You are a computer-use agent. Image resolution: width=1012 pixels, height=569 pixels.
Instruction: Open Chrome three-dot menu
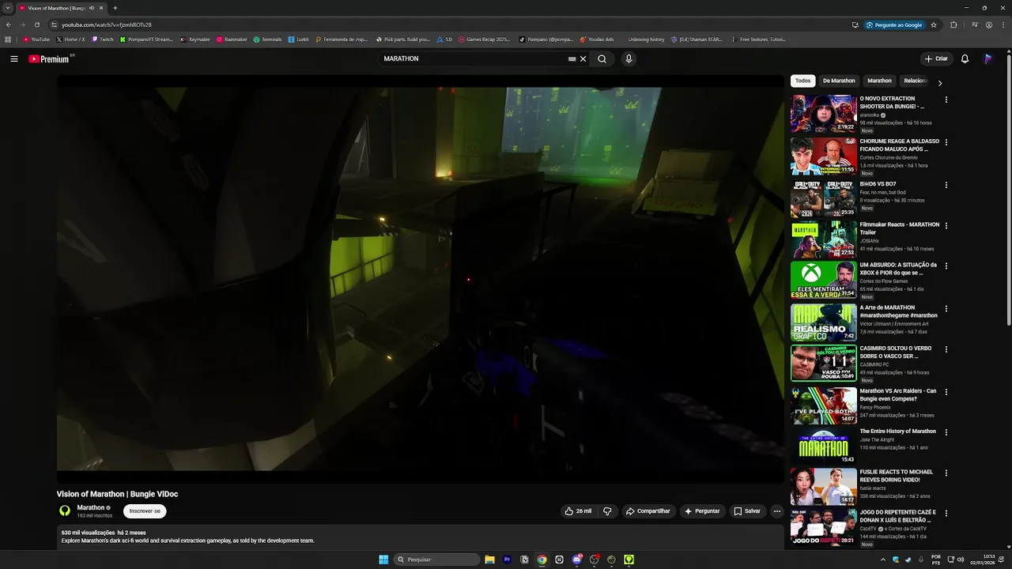pos(1003,24)
